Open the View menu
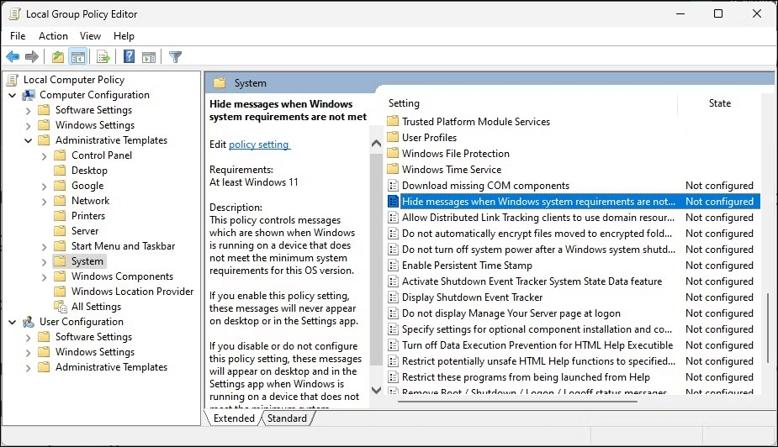778x447 pixels. click(90, 36)
